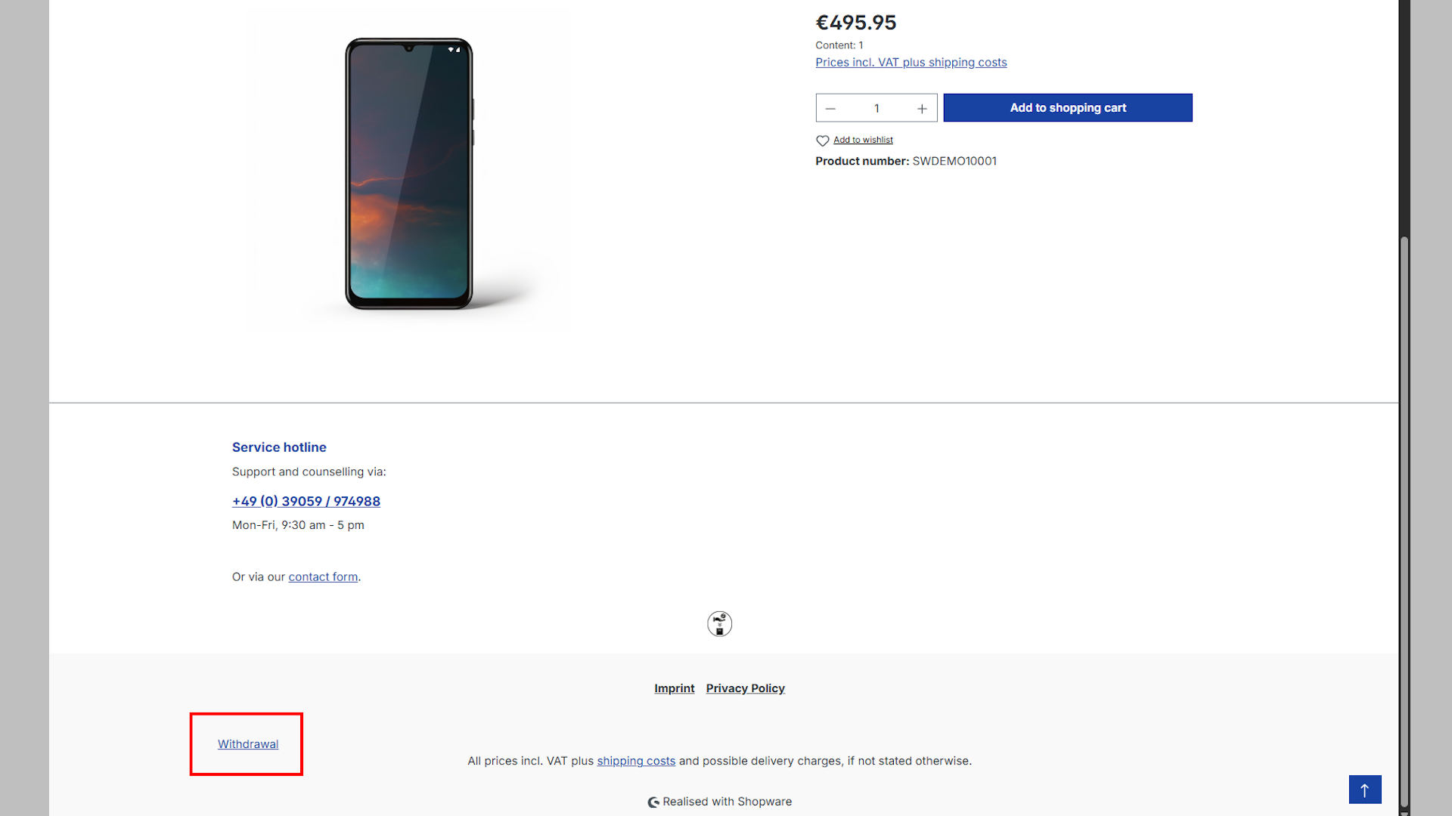The width and height of the screenshot is (1452, 816).
Task: Click the smartphone product image
Action: pos(409,174)
